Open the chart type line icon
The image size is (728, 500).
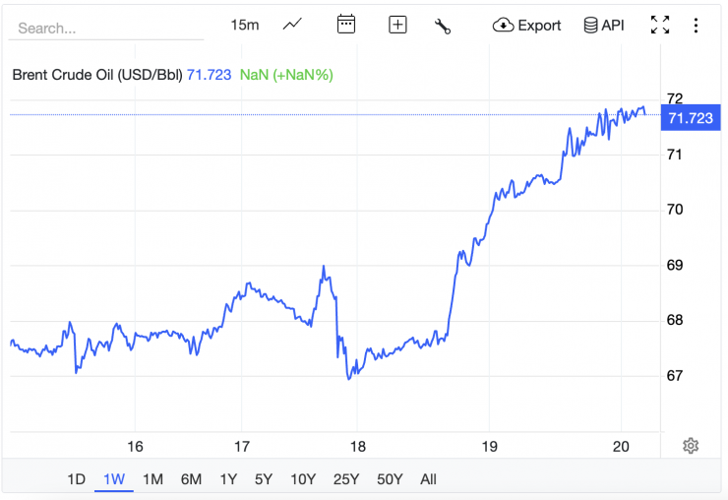click(292, 25)
